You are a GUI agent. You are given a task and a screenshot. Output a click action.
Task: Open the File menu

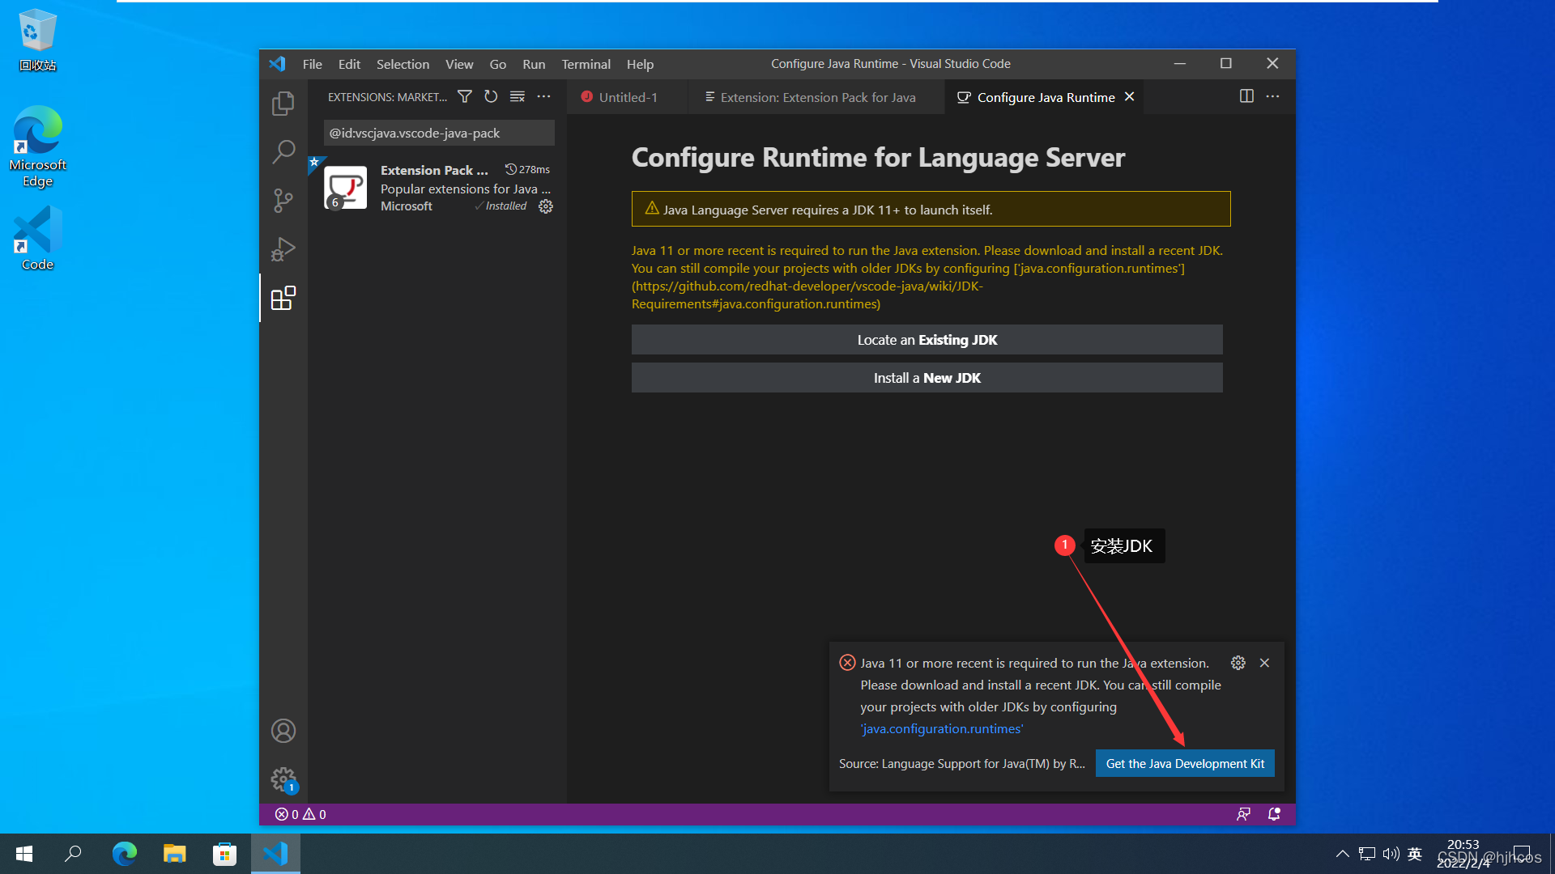coord(312,64)
